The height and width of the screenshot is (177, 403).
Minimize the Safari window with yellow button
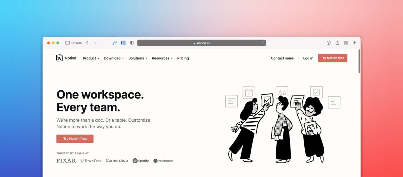(x=53, y=43)
